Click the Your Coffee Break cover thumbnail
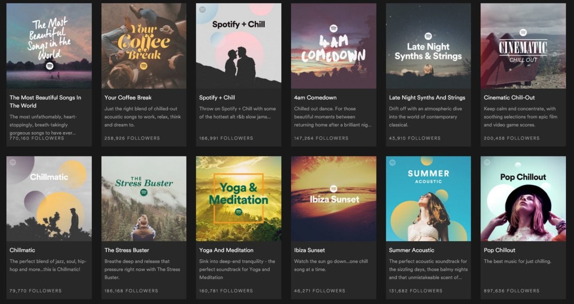Viewport: 574px width, 304px height. point(143,45)
